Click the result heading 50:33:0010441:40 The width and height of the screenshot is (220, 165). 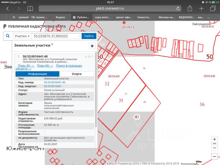click(35, 56)
